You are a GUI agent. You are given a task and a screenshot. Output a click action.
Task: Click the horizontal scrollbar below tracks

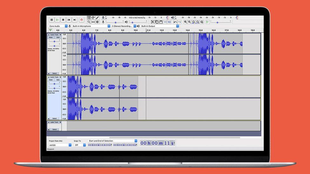coord(175,138)
